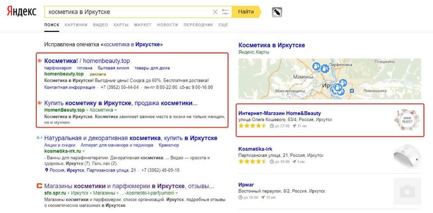The width and height of the screenshot is (433, 213).
Task: Expand the dropdown arrow after HomenBeauty.top Косметика
Action: [x=116, y=110]
